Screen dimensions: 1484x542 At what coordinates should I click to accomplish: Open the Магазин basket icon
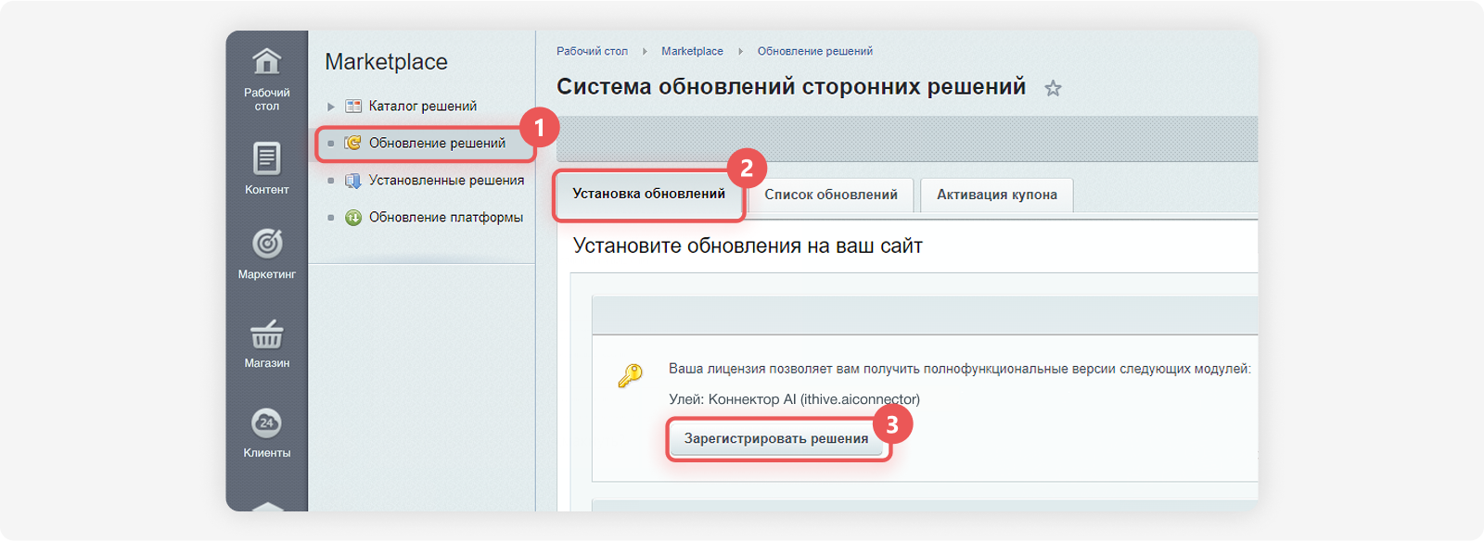pos(267,334)
